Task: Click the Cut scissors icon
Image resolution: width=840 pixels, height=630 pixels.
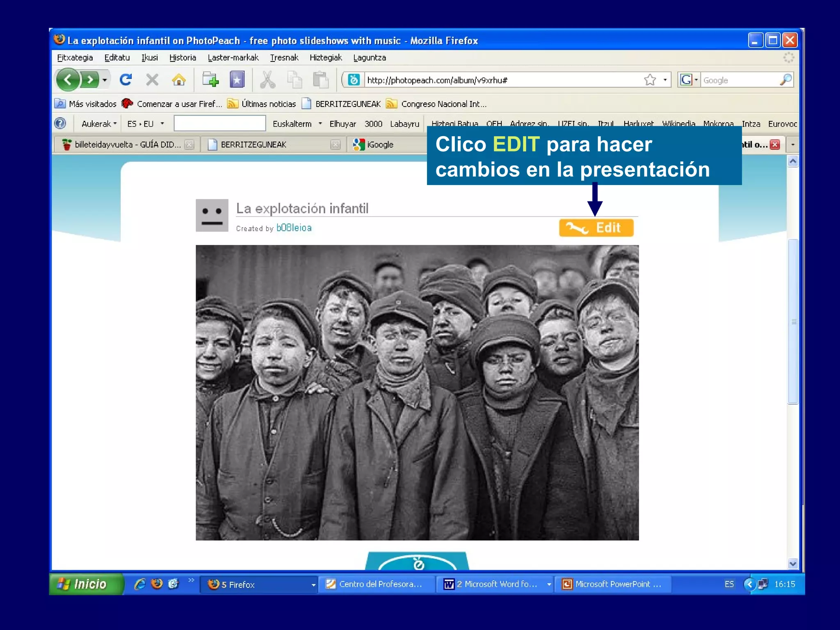Action: pos(267,80)
